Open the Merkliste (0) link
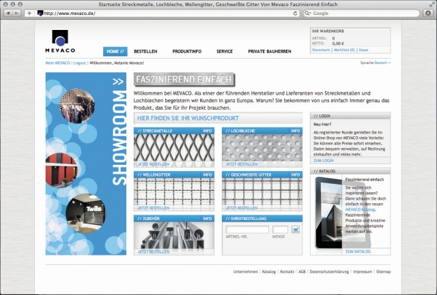This screenshot has height=295, width=437. pos(344,50)
